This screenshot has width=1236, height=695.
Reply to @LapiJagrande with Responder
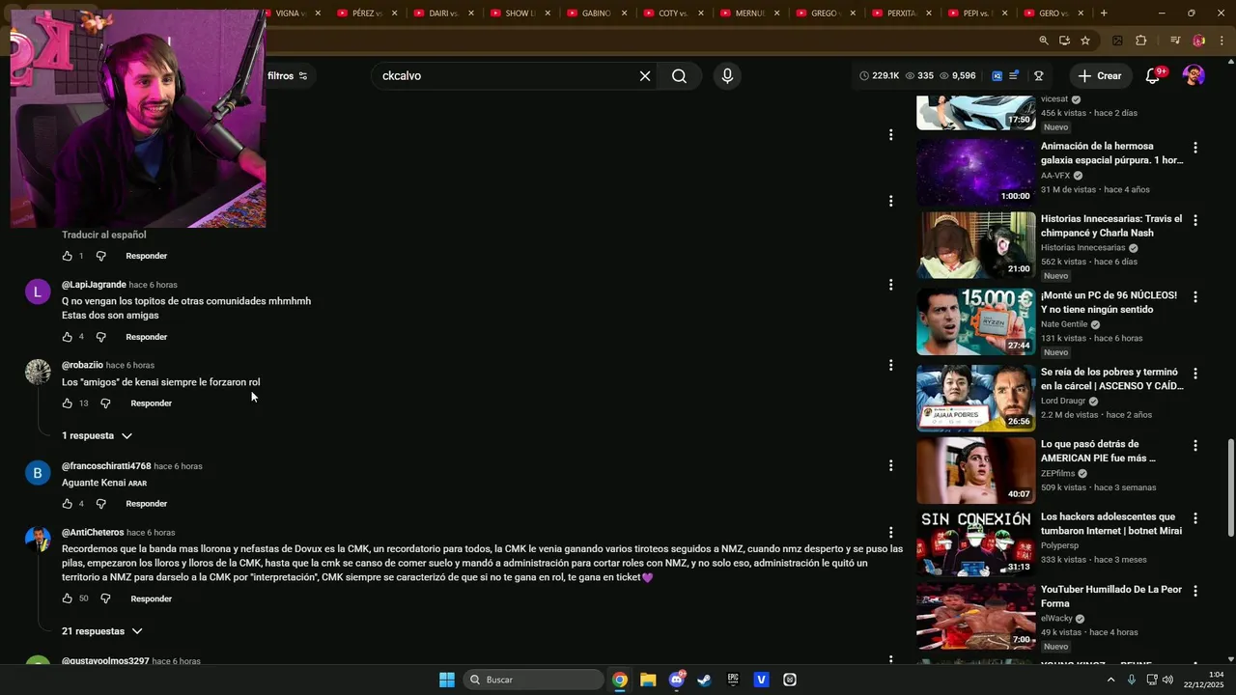click(x=147, y=337)
